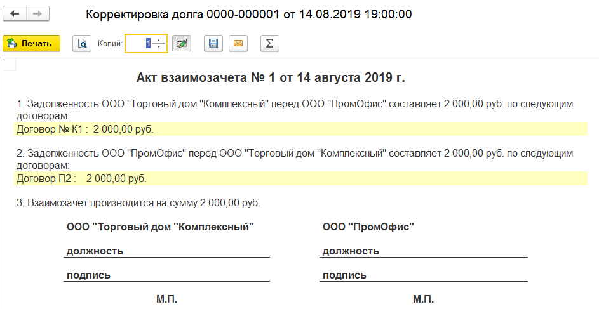Screen dimensions: 599x309
Task: Click the forward navigation arrow
Action: 37,14
